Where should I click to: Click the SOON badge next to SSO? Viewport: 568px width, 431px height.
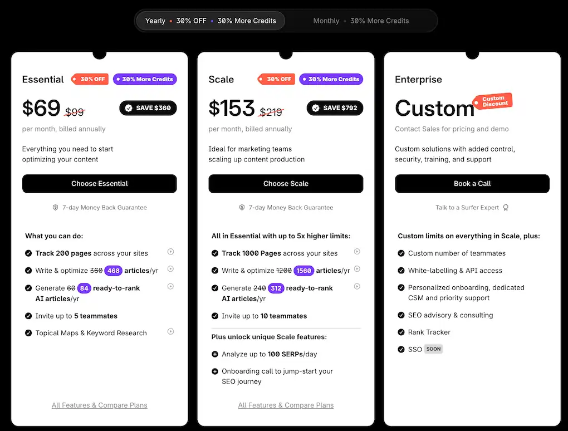pyautogui.click(x=433, y=349)
